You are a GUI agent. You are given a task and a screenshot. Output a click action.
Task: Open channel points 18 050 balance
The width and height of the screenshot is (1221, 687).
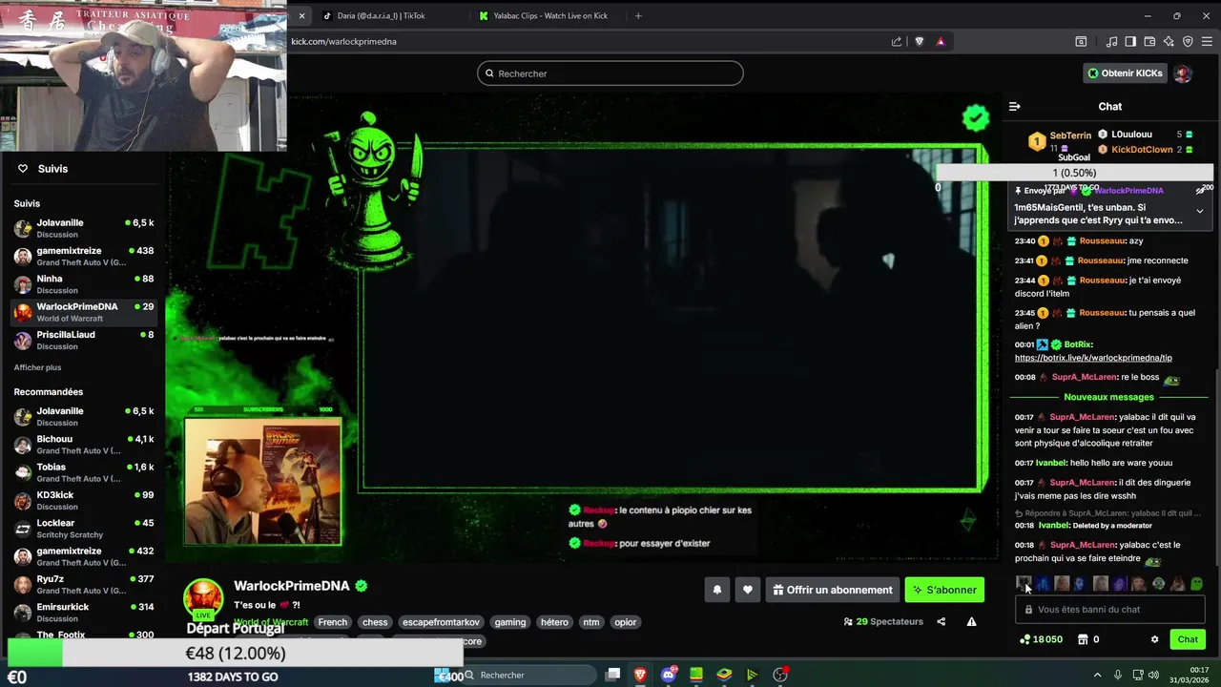coord(1041,639)
